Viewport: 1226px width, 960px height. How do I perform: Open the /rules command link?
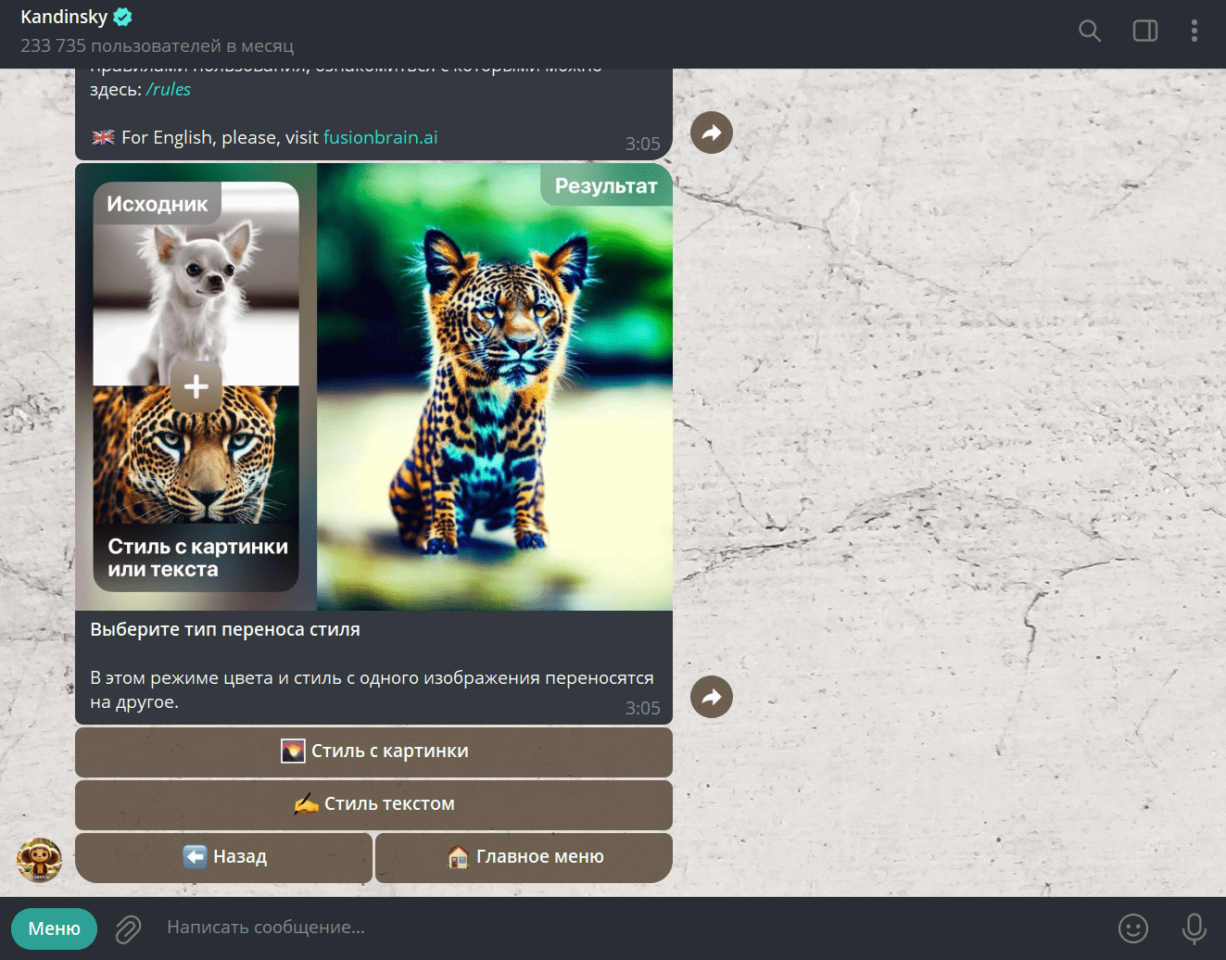pos(169,90)
